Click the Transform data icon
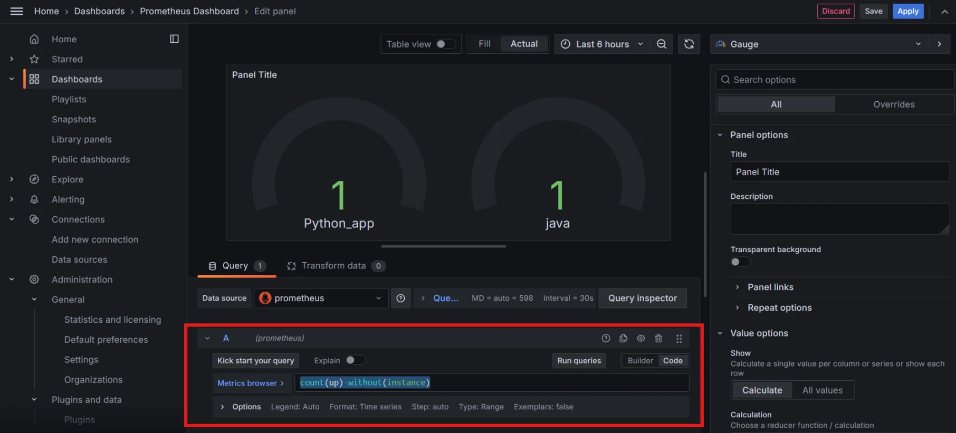Screen dimensions: 956x433 (x=291, y=266)
